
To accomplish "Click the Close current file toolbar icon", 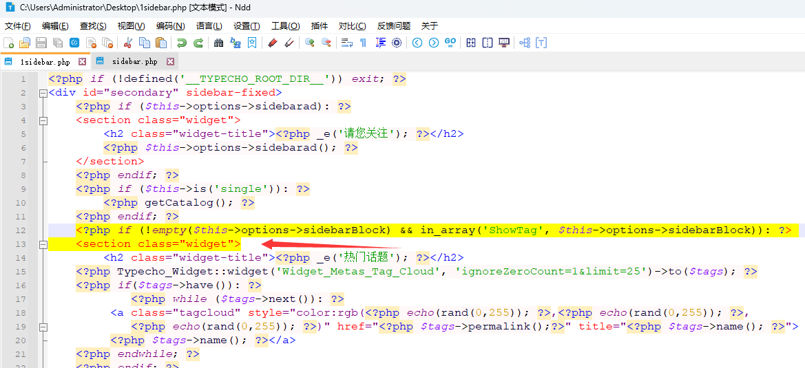I will point(91,43).
